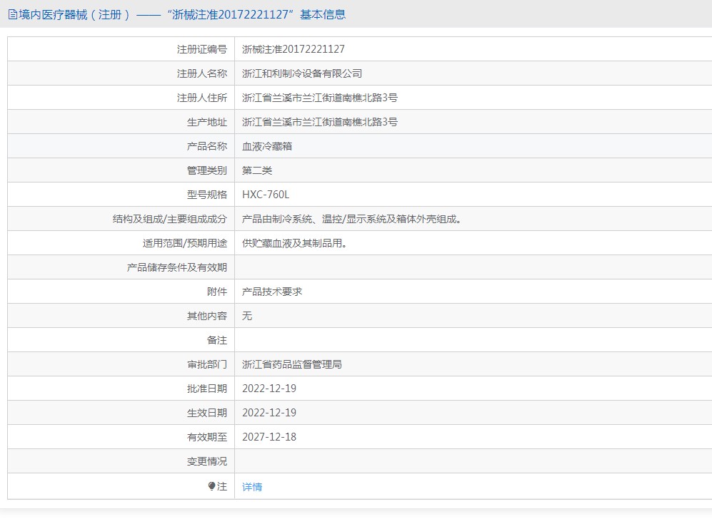This screenshot has width=712, height=519.
Task: Click the document icon before the page title
Action: (x=13, y=14)
